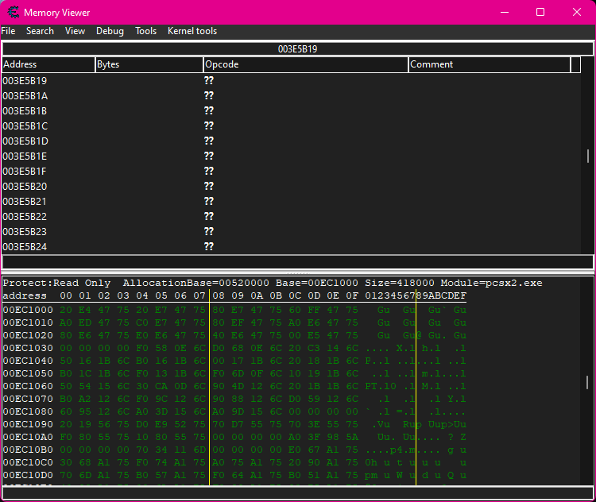Open the View menu
Image resolution: width=596 pixels, height=502 pixels.
[75, 31]
